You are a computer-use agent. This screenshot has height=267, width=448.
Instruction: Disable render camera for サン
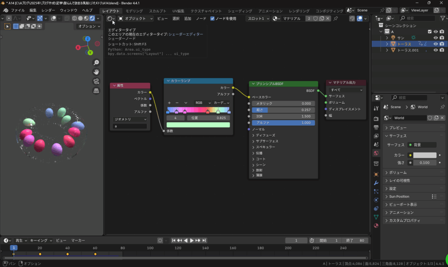442,38
